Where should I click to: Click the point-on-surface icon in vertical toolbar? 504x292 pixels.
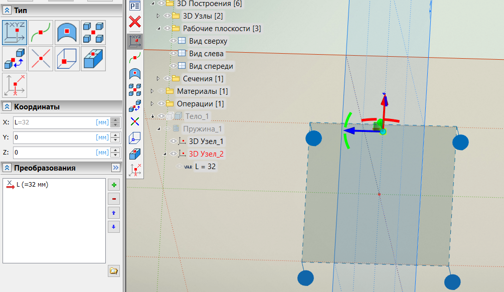[x=135, y=74]
